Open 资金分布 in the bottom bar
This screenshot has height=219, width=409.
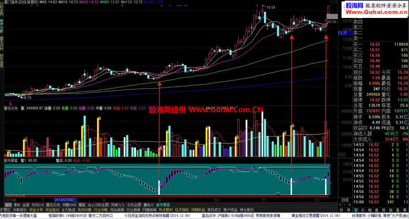coord(36,210)
